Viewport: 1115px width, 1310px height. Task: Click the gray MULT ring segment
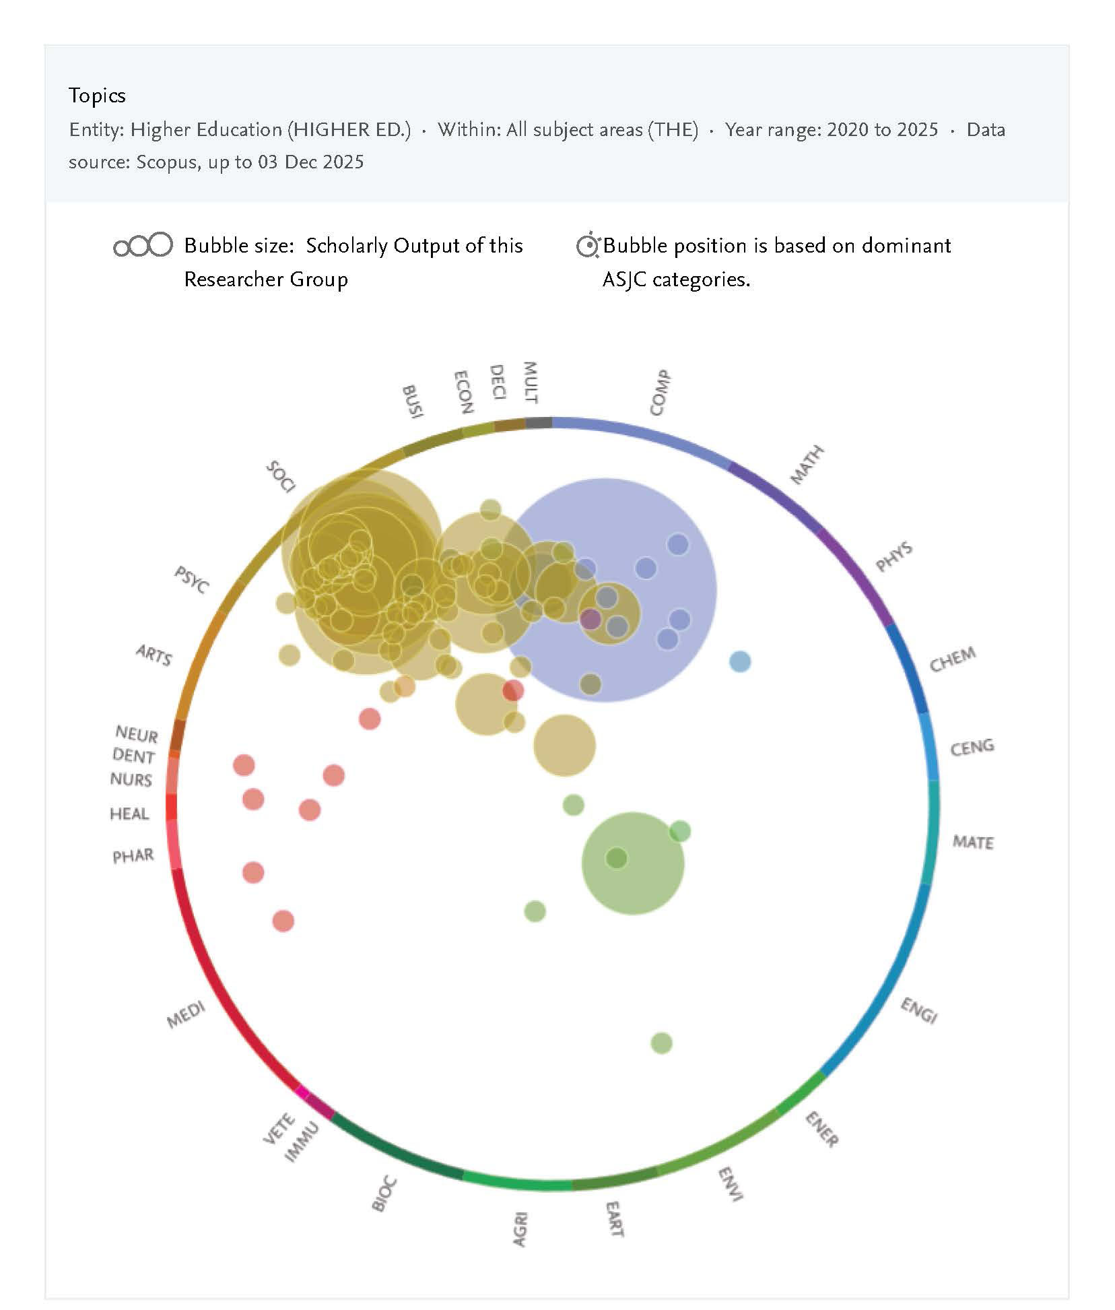point(538,423)
